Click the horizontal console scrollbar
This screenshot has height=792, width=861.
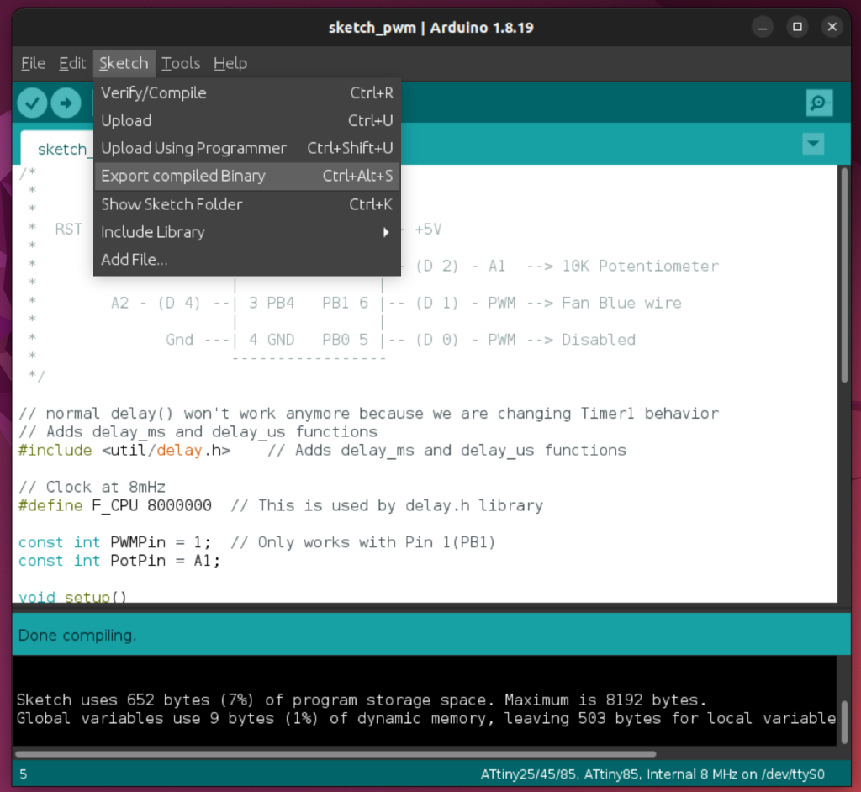(x=336, y=754)
